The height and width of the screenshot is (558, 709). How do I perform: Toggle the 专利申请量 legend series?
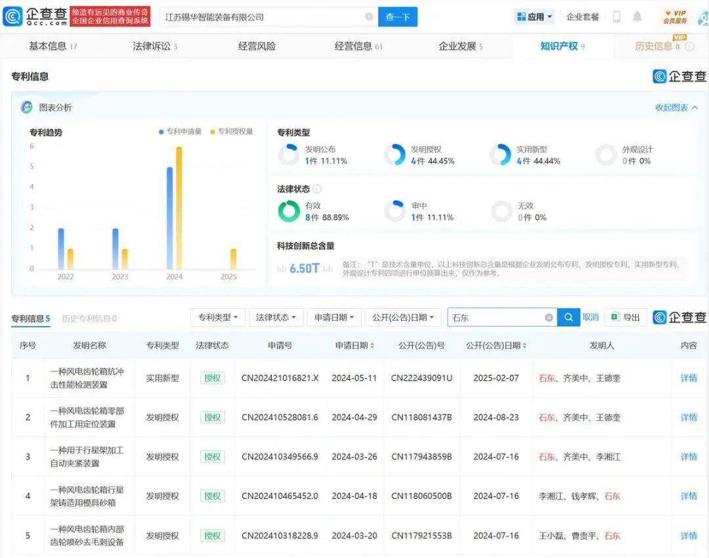click(x=181, y=132)
